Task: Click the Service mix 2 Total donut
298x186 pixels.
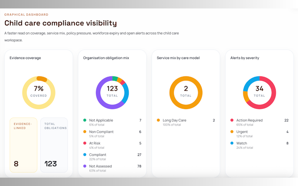Action: (x=186, y=93)
